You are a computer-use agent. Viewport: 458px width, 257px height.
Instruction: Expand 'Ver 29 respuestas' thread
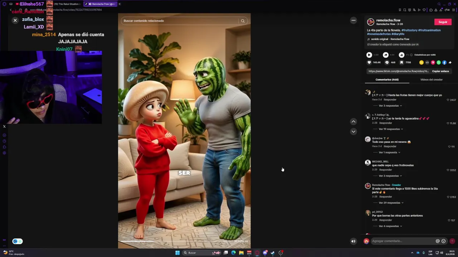click(391, 203)
